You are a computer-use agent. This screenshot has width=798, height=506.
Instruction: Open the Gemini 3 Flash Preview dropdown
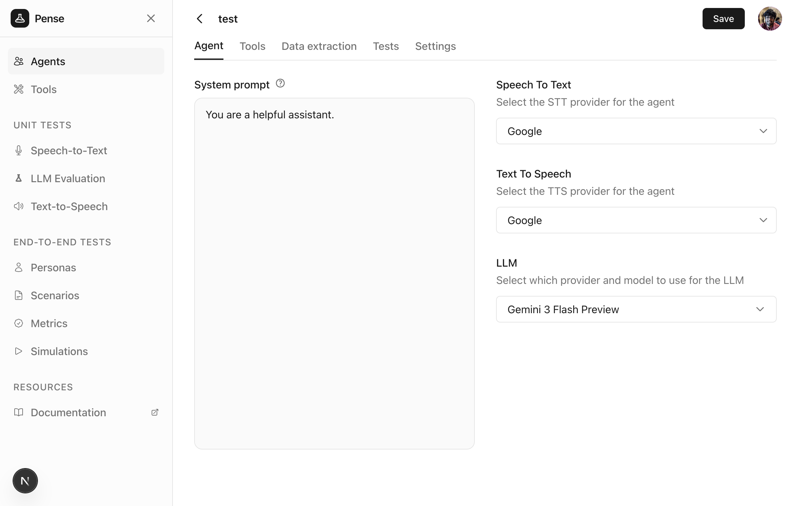coord(636,309)
